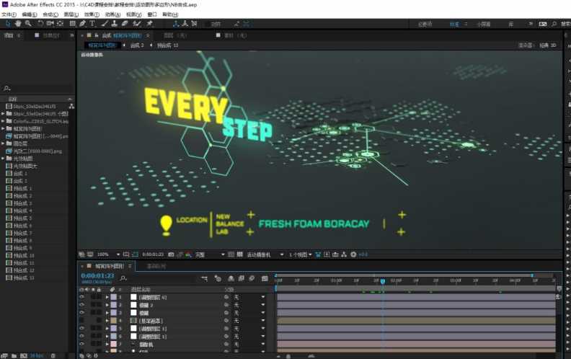
Task: Expand layer 7 properties triangle
Action: (107, 344)
